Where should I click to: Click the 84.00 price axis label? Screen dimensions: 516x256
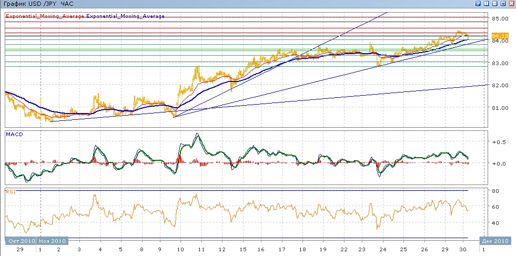coord(500,41)
